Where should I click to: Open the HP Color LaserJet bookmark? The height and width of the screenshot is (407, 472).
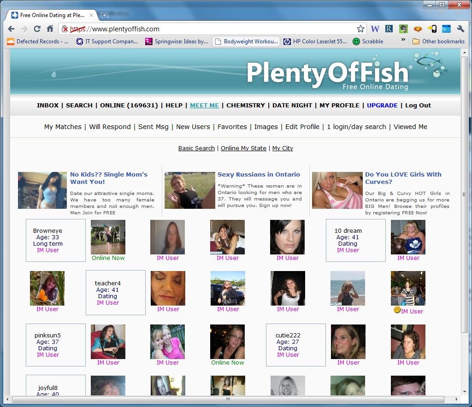click(315, 41)
